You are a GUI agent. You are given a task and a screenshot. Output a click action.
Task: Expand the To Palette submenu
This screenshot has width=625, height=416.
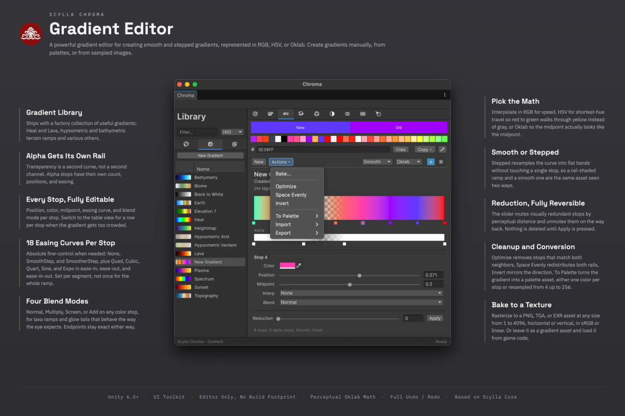coord(297,216)
